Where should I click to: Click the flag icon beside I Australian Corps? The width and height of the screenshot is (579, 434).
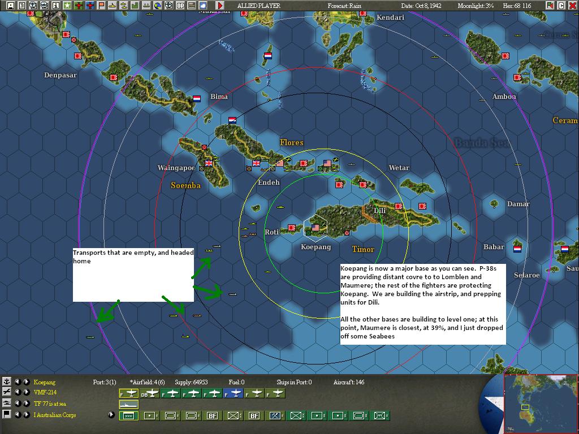[6, 414]
